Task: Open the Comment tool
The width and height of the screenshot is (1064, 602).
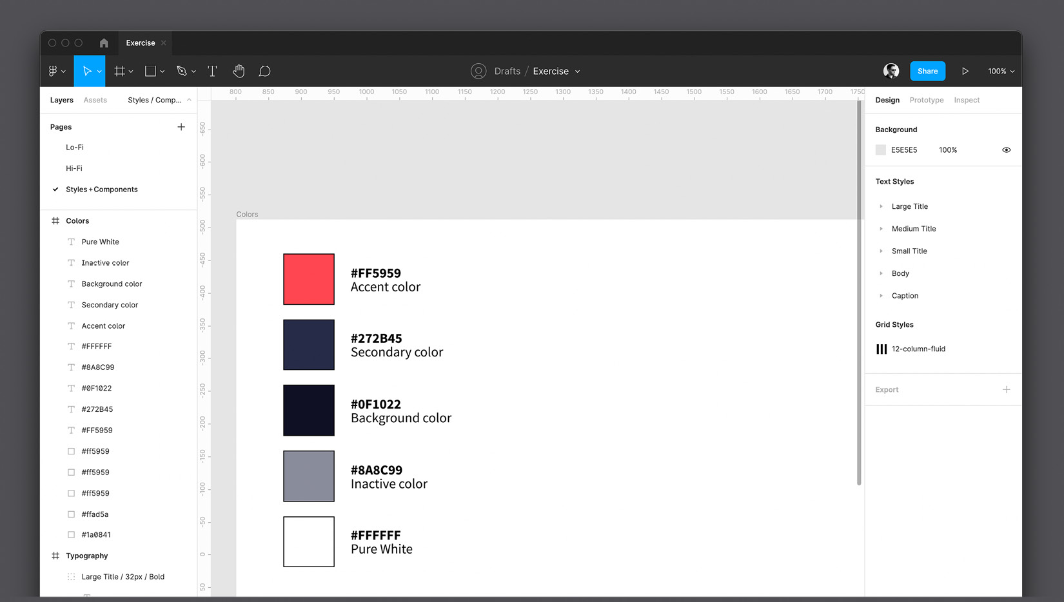Action: point(264,71)
